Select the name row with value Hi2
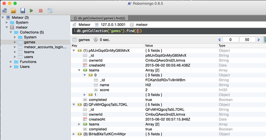Viewport: 266px width, 140px height. (x=168, y=85)
